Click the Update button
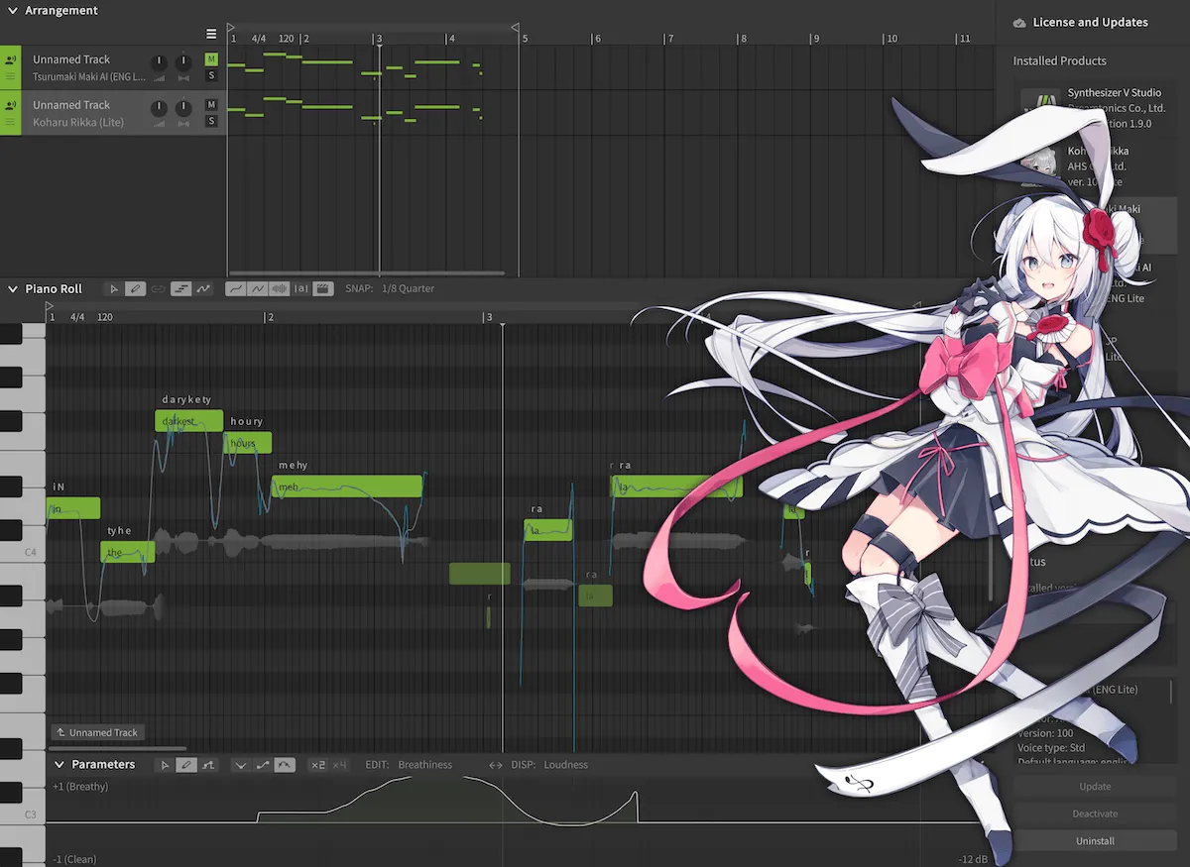1190x867 pixels. click(1095, 787)
